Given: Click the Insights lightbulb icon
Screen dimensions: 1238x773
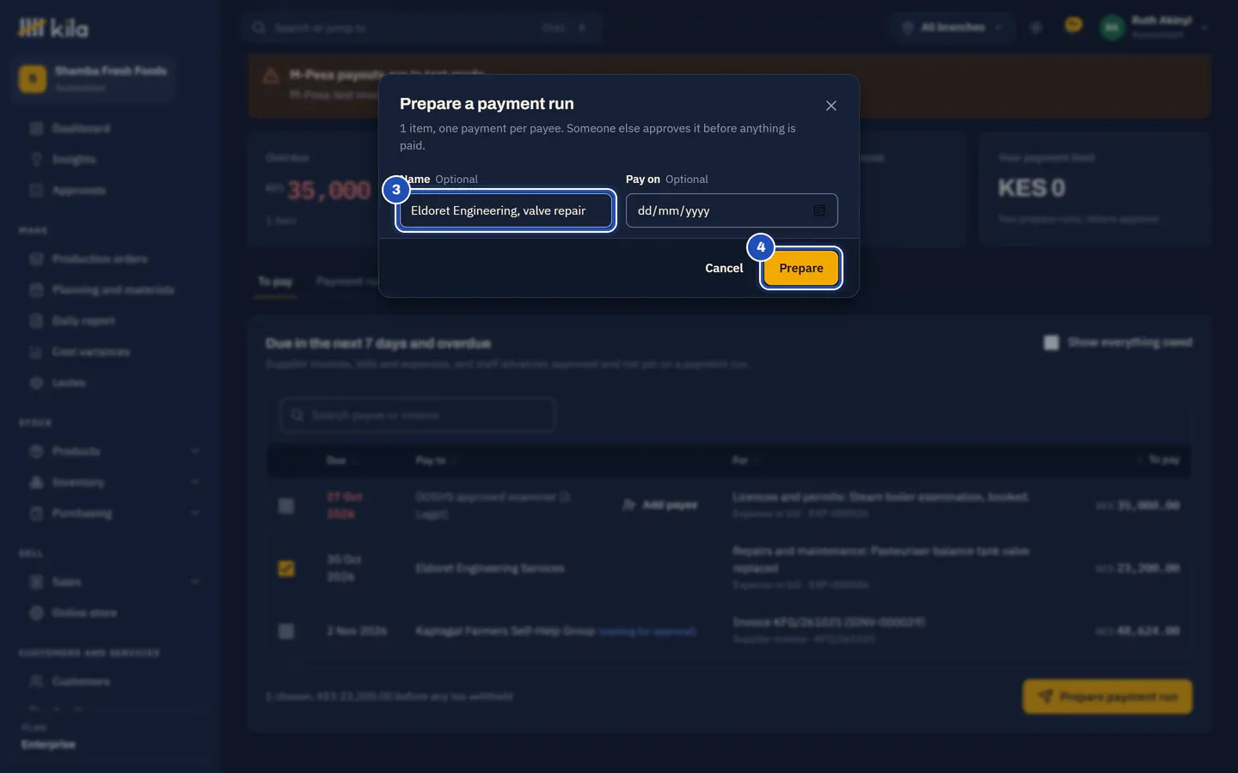Looking at the screenshot, I should point(36,160).
